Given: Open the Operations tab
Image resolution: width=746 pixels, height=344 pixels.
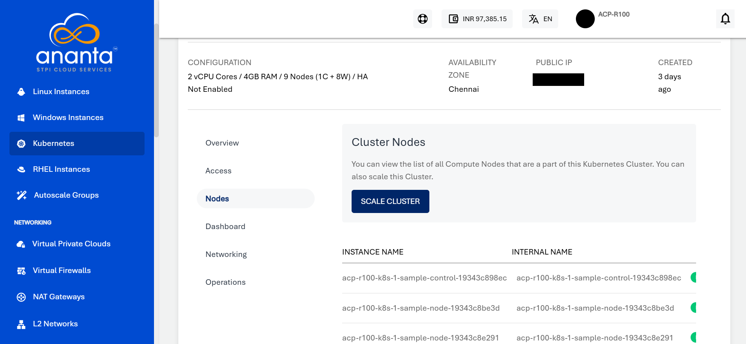Looking at the screenshot, I should click(225, 282).
